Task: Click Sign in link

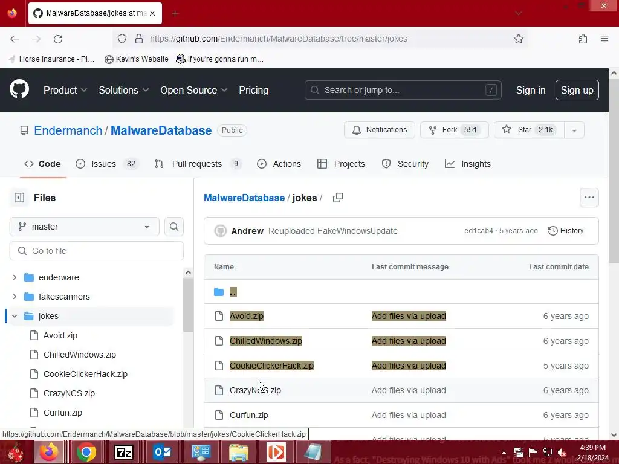Action: pyautogui.click(x=531, y=90)
